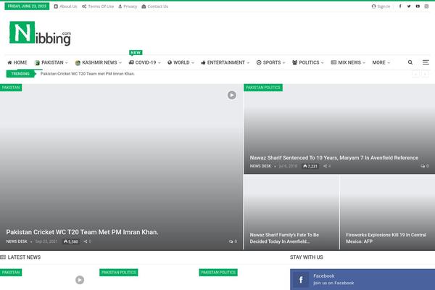This screenshot has width=435, height=290.
Task: Open Pakistan Cricket WC T20 Team headline
Action: (82, 232)
